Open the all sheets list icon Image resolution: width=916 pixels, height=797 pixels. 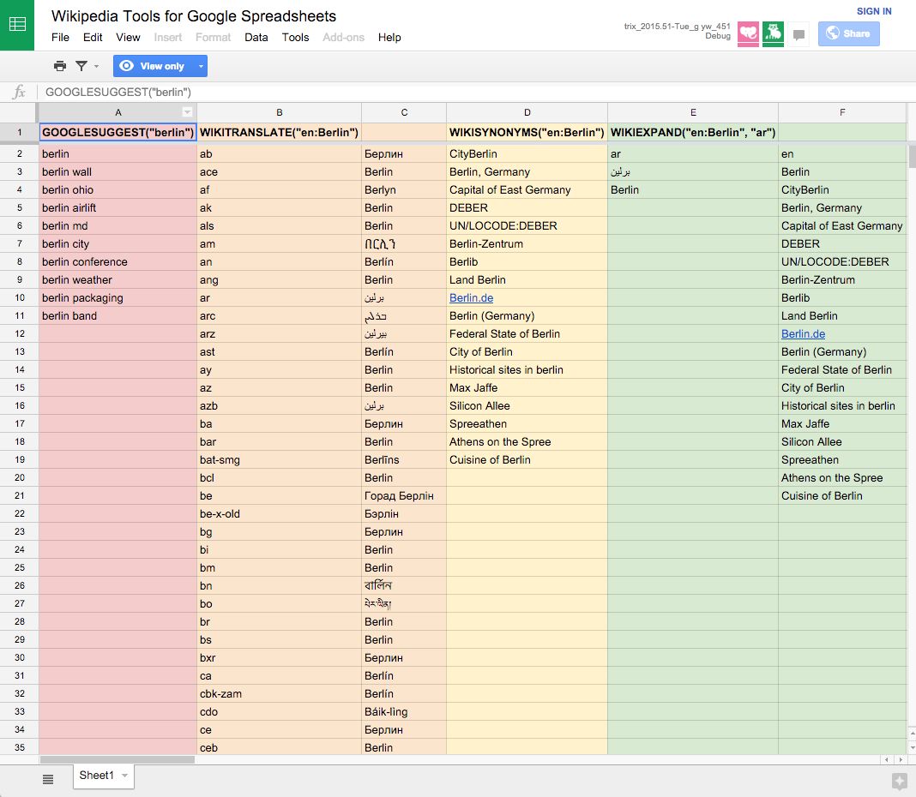(49, 779)
